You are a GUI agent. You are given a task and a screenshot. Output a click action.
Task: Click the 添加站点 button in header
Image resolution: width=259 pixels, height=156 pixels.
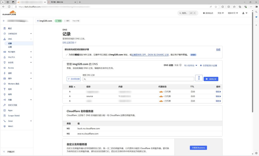coord(208,13)
